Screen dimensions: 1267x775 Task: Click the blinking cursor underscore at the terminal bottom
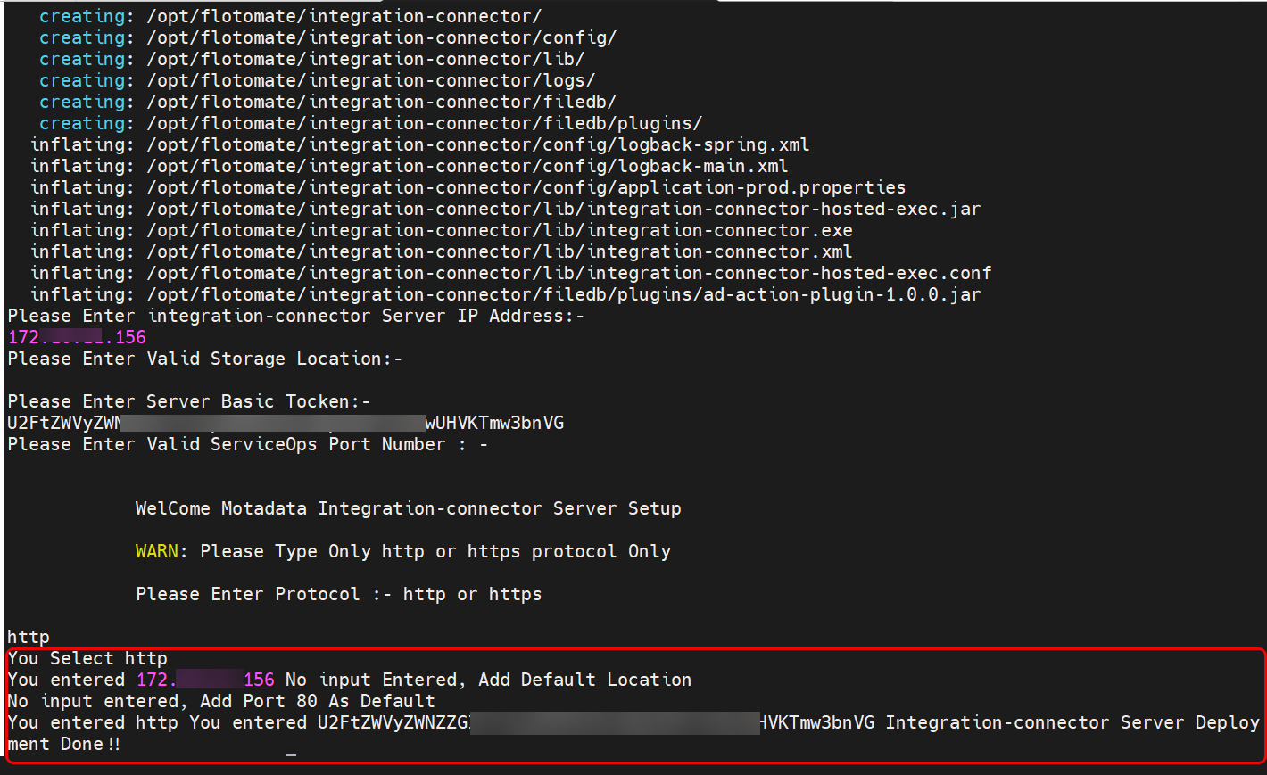coord(291,754)
